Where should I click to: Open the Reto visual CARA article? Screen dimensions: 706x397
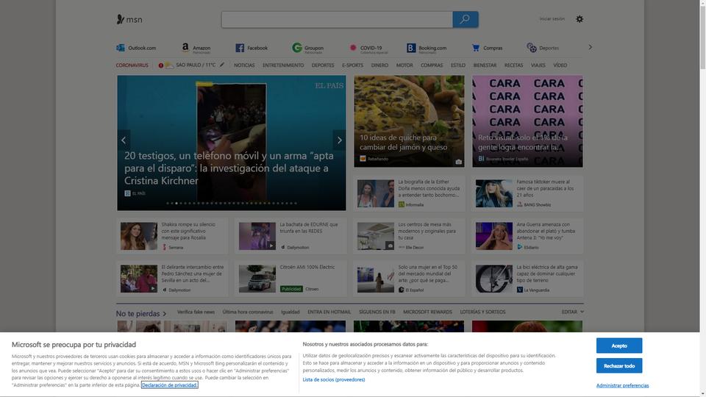pyautogui.click(x=527, y=121)
